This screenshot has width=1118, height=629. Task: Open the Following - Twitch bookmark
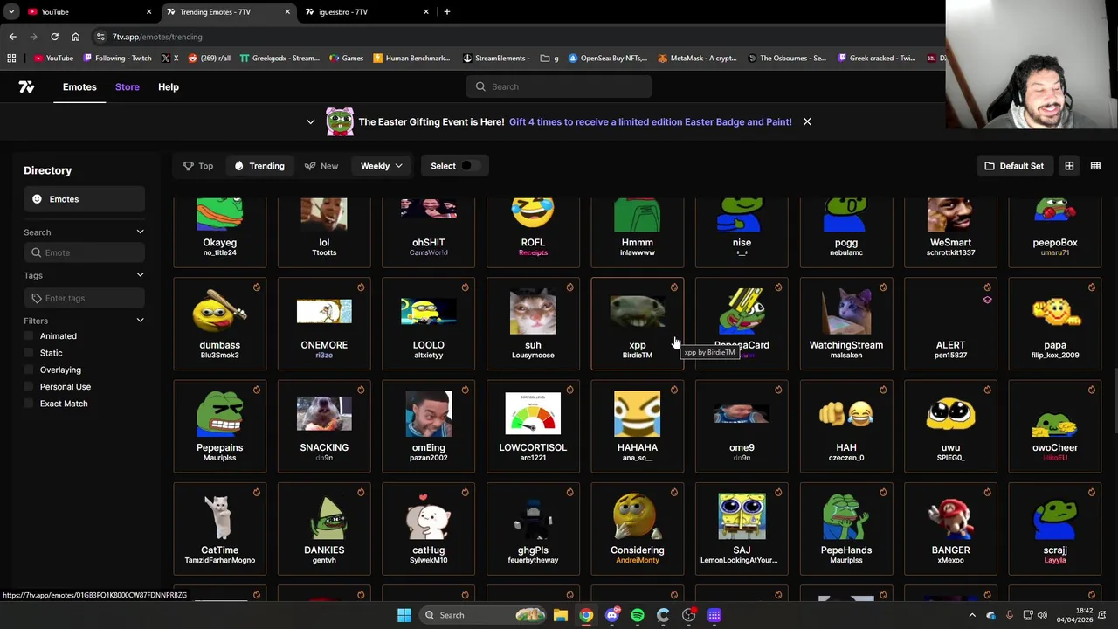118,59
